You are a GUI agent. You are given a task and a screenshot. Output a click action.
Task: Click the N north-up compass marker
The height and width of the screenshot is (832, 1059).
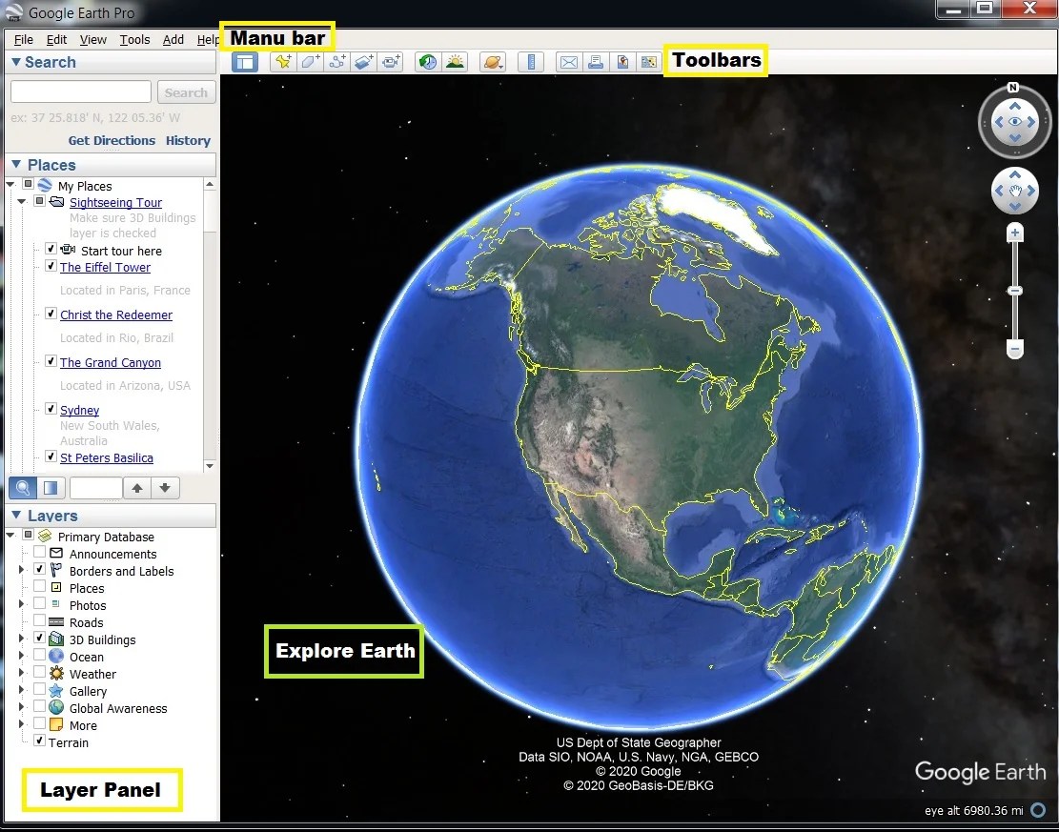1012,87
